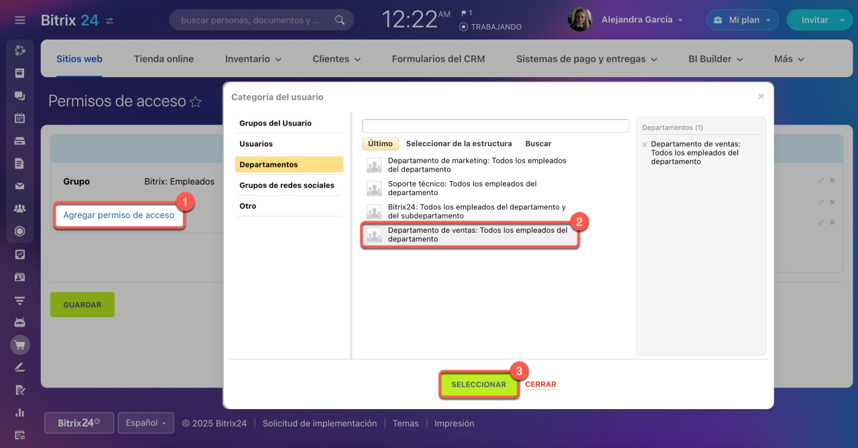Open the webmail envelope icon in sidebar
Screen dimensions: 858x448
tap(20, 186)
